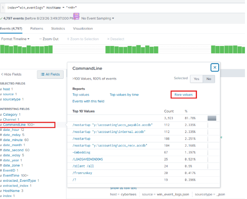
Task: Open Events with this field link
Action: coord(88,101)
